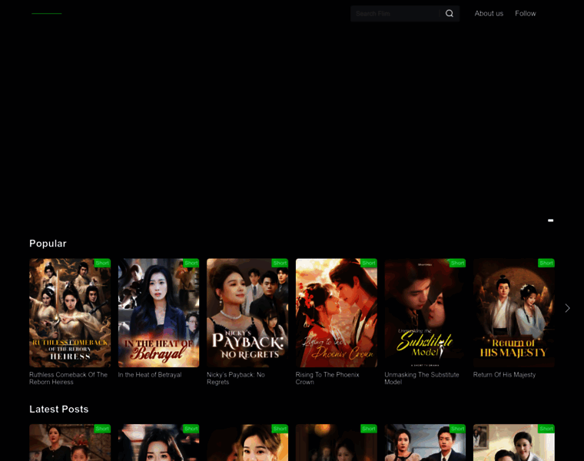This screenshot has height=461, width=584.
Task: Open fourth Latest Posts thumbnail
Action: [337, 443]
